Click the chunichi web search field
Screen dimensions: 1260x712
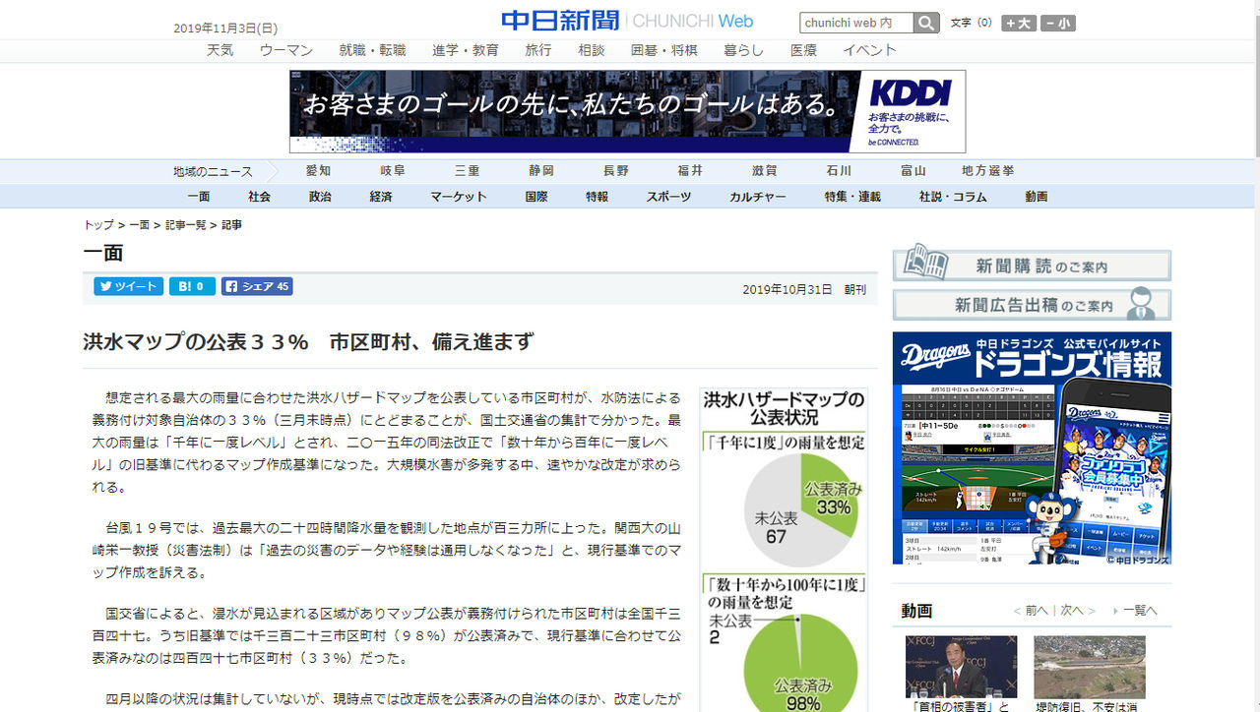[x=856, y=23]
